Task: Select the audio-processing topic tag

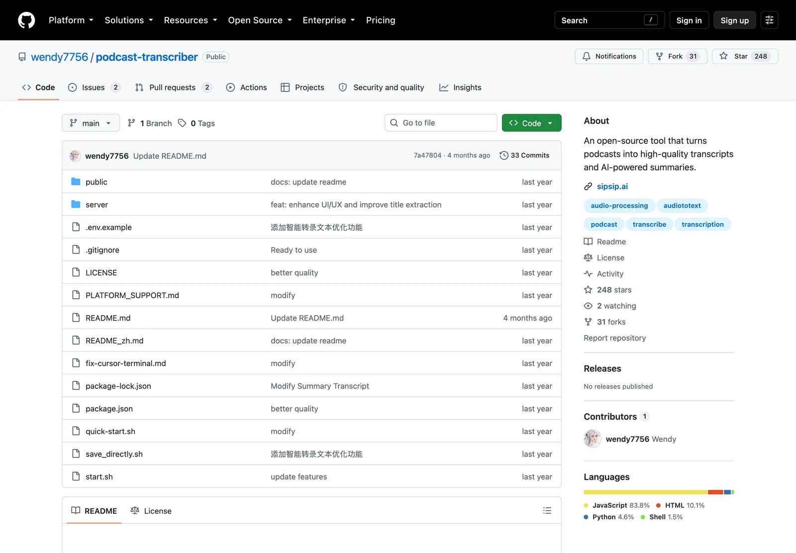Action: point(619,206)
